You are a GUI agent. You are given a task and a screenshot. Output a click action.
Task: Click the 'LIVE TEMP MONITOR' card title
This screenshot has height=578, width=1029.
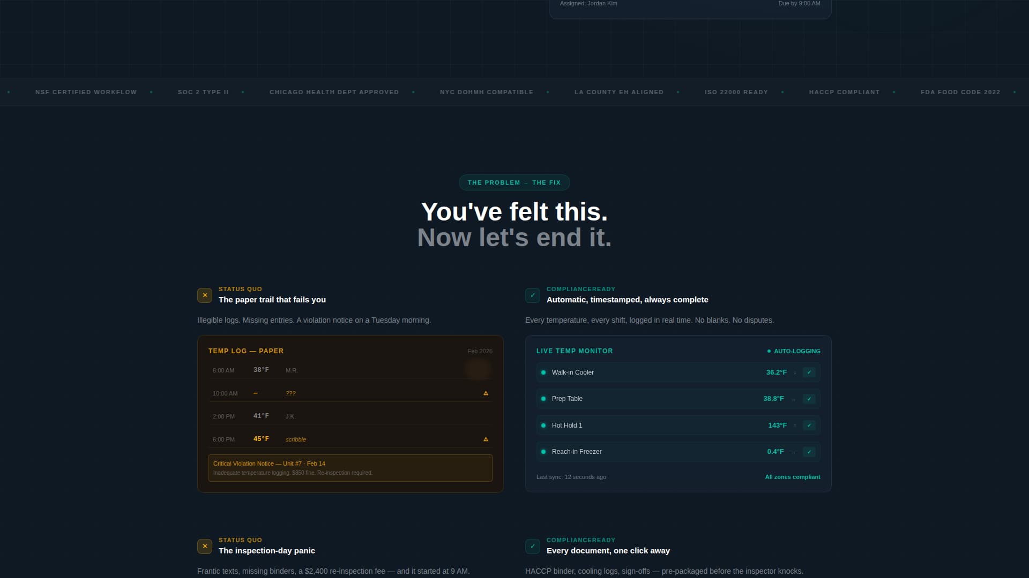click(575, 351)
